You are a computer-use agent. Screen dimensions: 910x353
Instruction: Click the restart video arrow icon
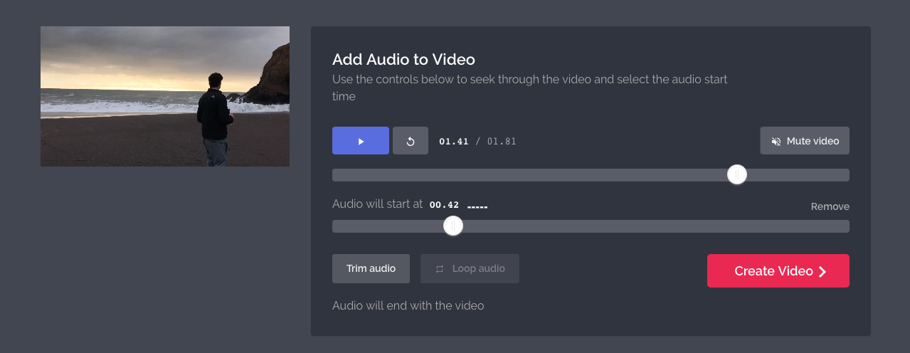[x=411, y=141]
